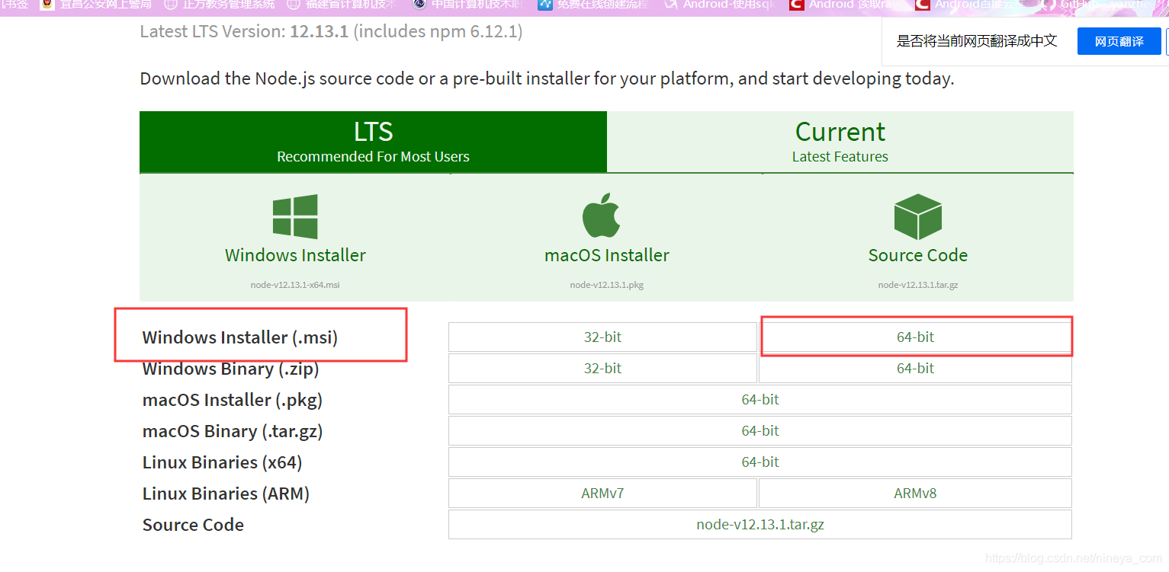The width and height of the screenshot is (1169, 572).
Task: Download Windows Installer (.msi) 32-bit
Action: [x=602, y=337]
